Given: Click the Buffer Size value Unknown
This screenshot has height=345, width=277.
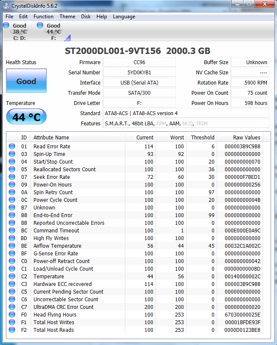Looking at the screenshot, I should [250, 62].
